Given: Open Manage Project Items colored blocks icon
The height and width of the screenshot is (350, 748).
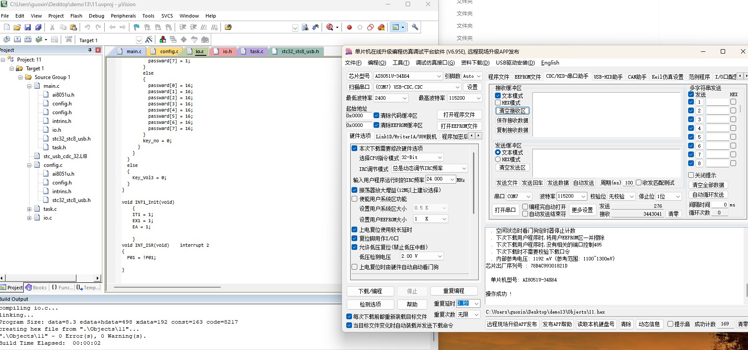Looking at the screenshot, I should click(x=163, y=40).
